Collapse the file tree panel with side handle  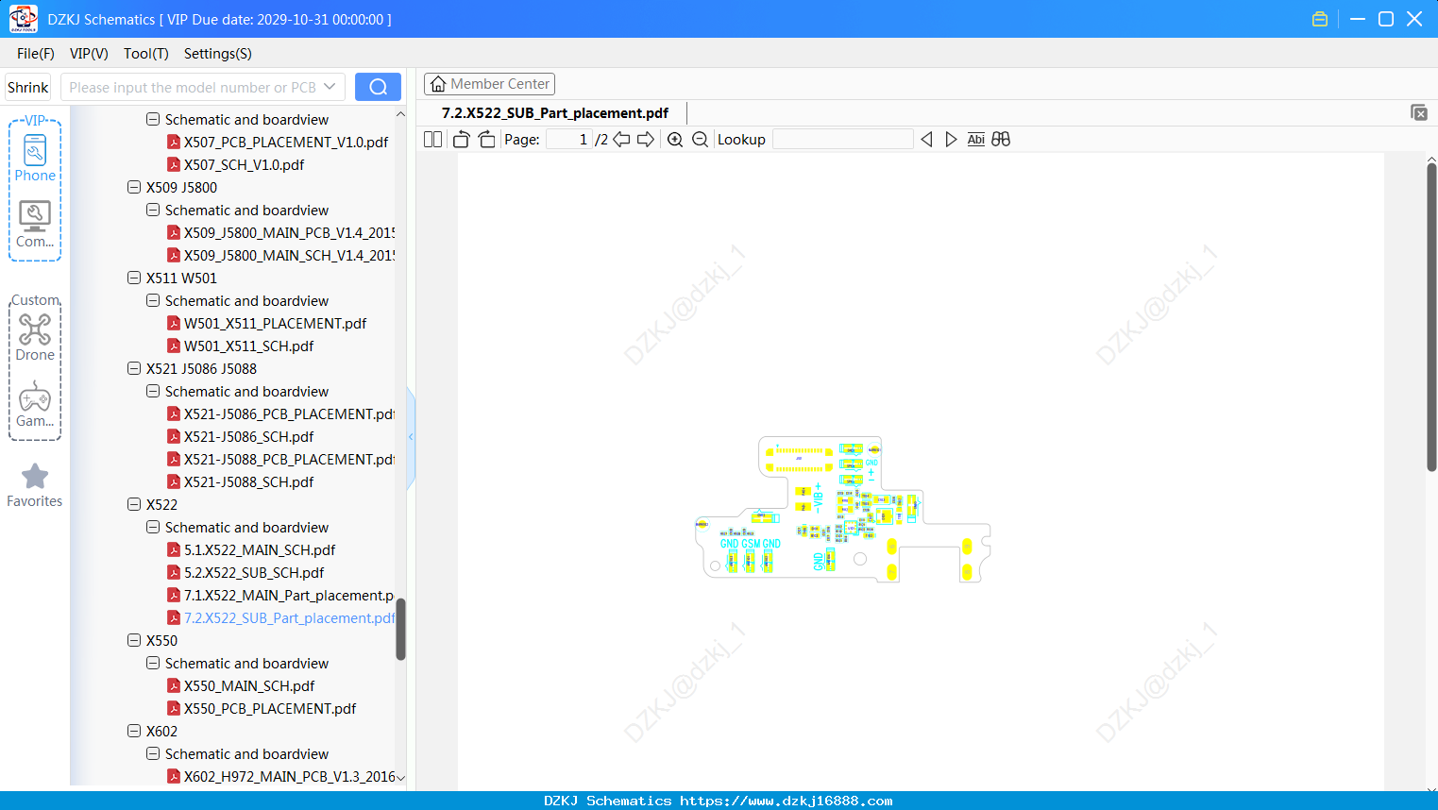(x=411, y=437)
